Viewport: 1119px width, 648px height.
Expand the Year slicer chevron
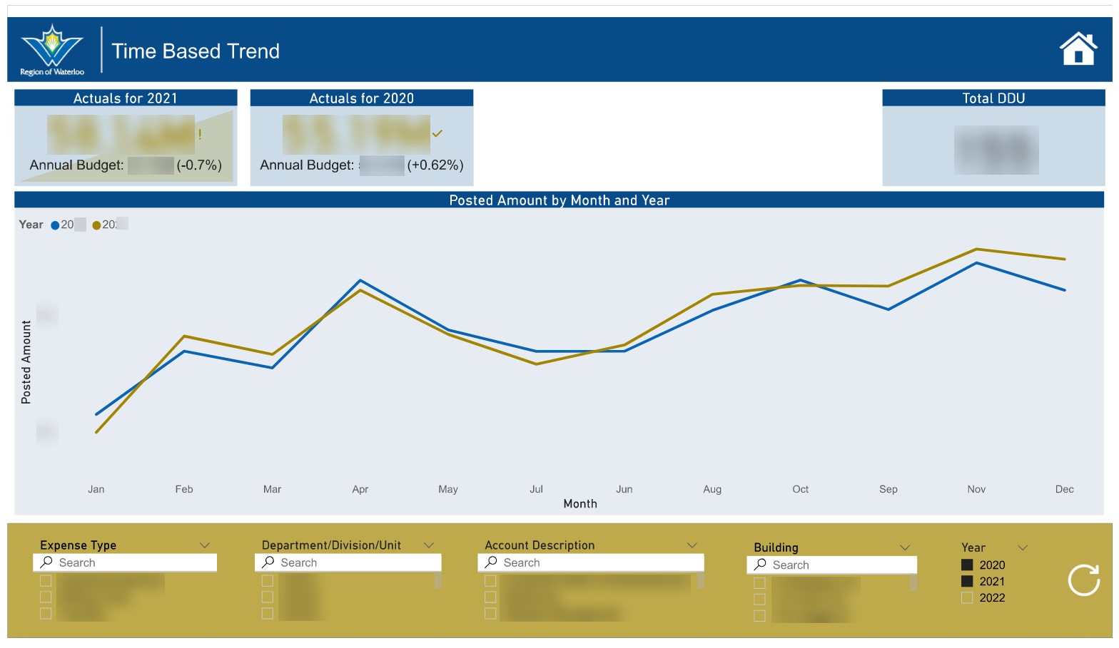(1023, 547)
